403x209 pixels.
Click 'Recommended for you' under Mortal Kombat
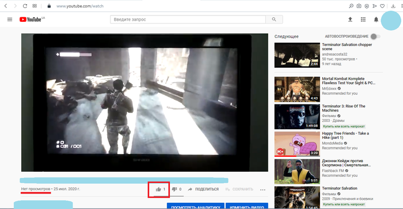point(340,94)
